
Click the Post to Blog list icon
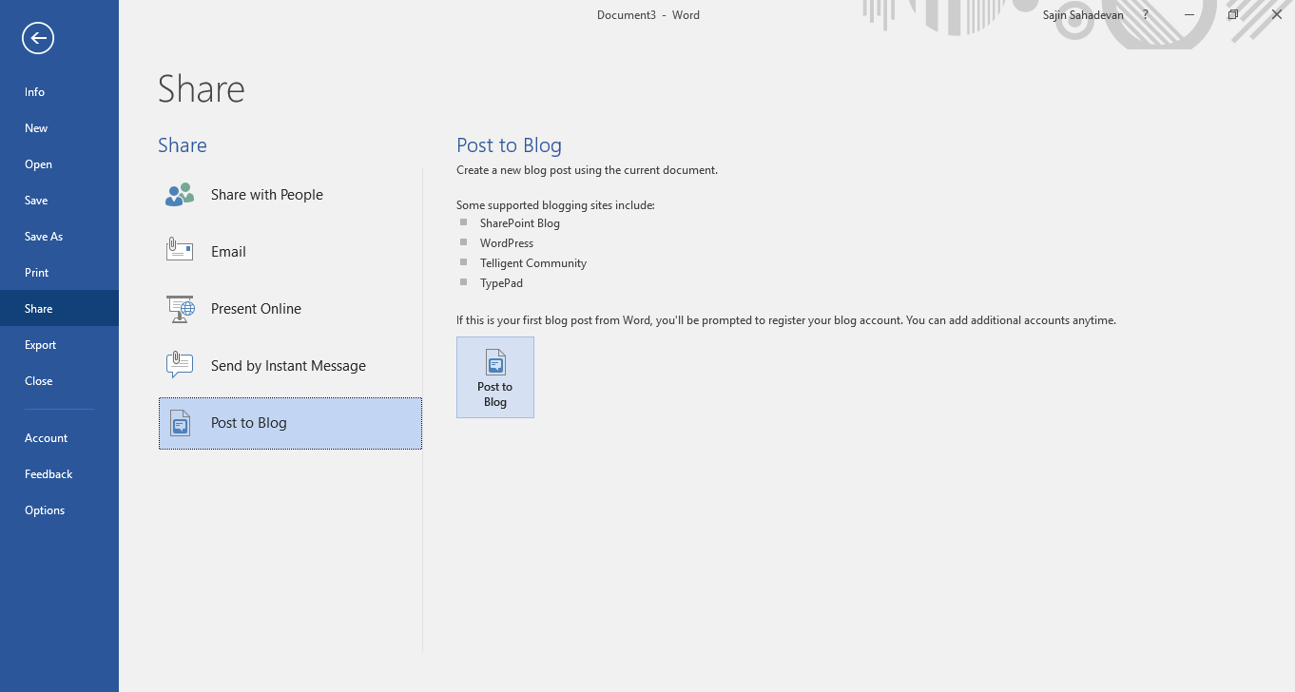(180, 423)
